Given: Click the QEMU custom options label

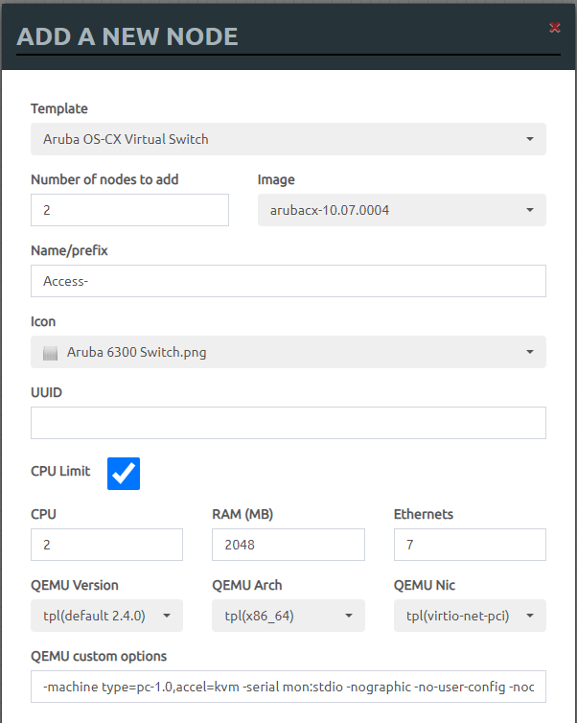Looking at the screenshot, I should (99, 656).
